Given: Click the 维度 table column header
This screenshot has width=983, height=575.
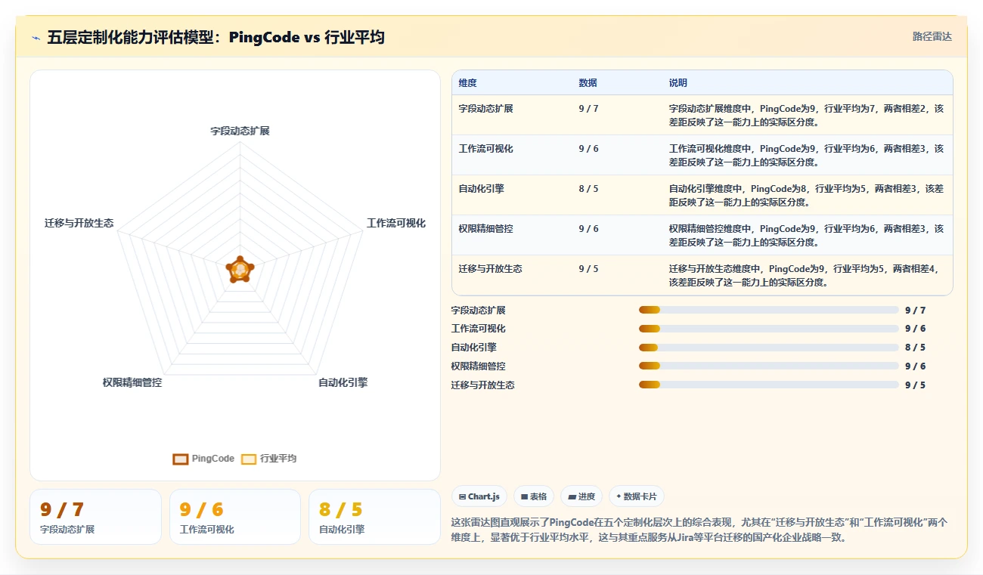Looking at the screenshot, I should (x=467, y=83).
